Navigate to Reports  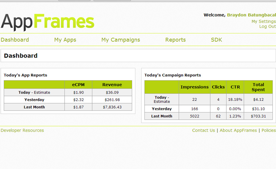(175, 40)
